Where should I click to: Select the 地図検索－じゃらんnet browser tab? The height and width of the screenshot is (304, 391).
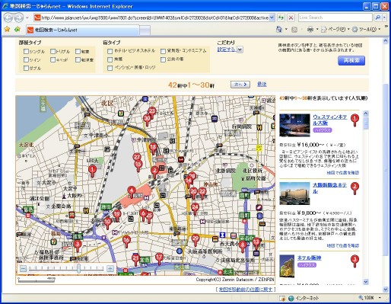point(83,30)
